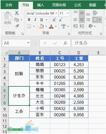Image resolution: width=106 pixels, height=134 pixels.
Task: Open the Copy dropdown arrow
Action: coord(21,20)
